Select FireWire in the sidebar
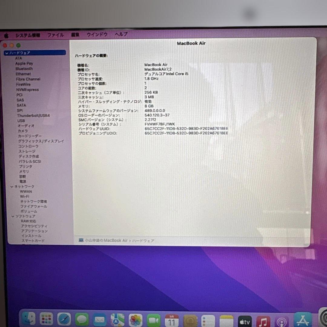Screen dimensions: 327x327 tap(23, 84)
